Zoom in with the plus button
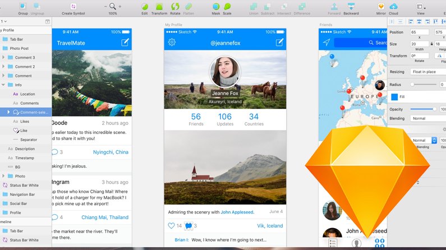Image resolution: width=446 pixels, height=250 pixels. pyautogui.click(x=119, y=6)
